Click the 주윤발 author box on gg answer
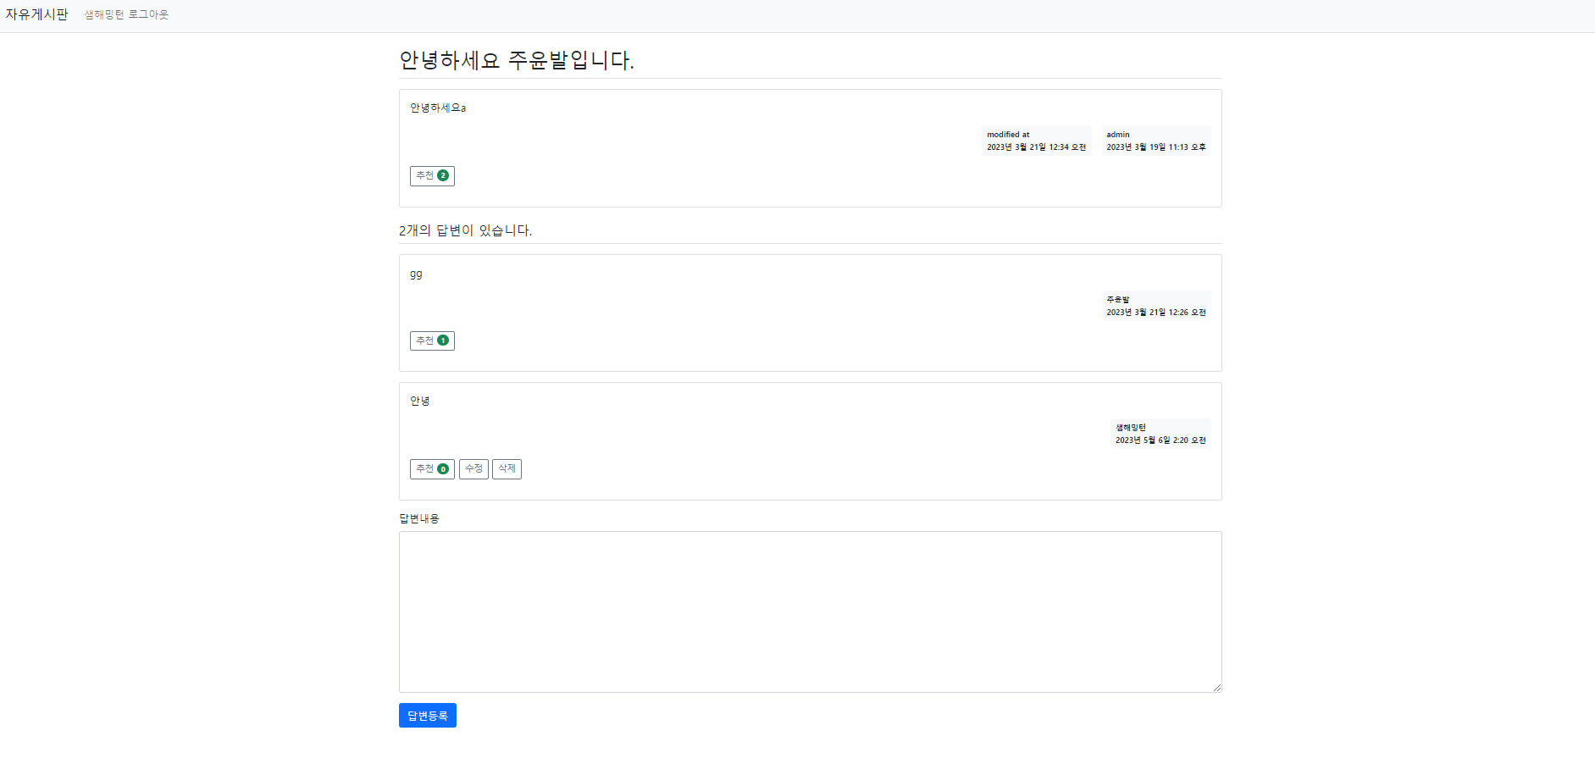 [x=1155, y=305]
